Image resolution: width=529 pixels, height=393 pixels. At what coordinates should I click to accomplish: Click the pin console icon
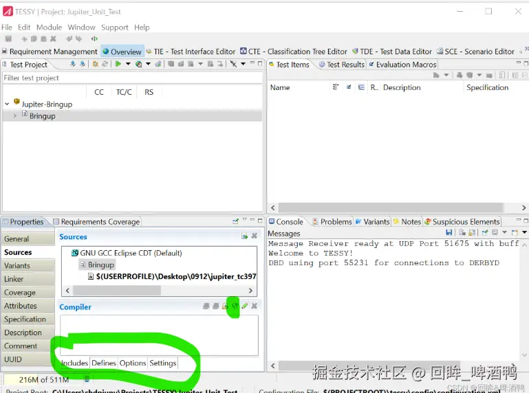point(485,232)
